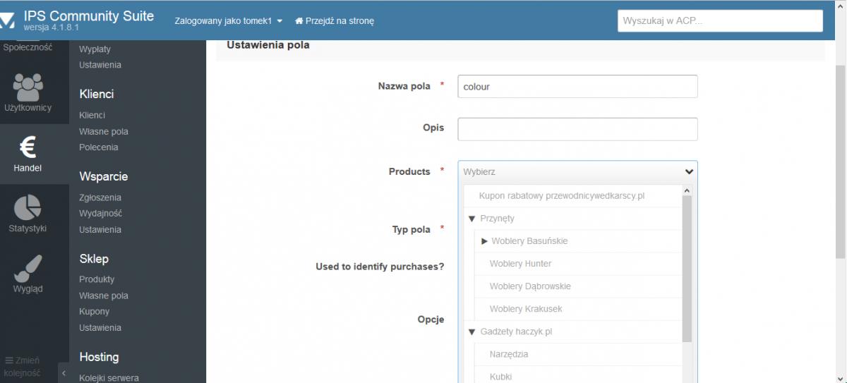Open Kupony in the Sklep menu
847x383 pixels.
point(94,312)
